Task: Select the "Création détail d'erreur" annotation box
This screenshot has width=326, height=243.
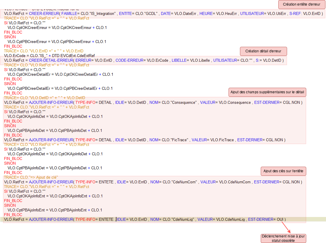Action: click(x=263, y=51)
